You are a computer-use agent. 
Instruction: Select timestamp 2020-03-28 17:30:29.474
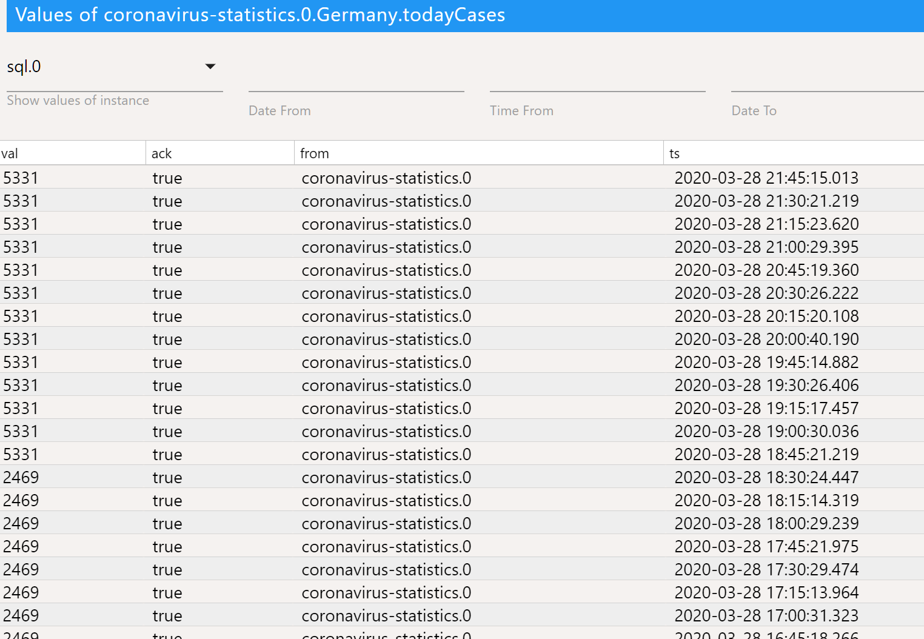coord(766,569)
